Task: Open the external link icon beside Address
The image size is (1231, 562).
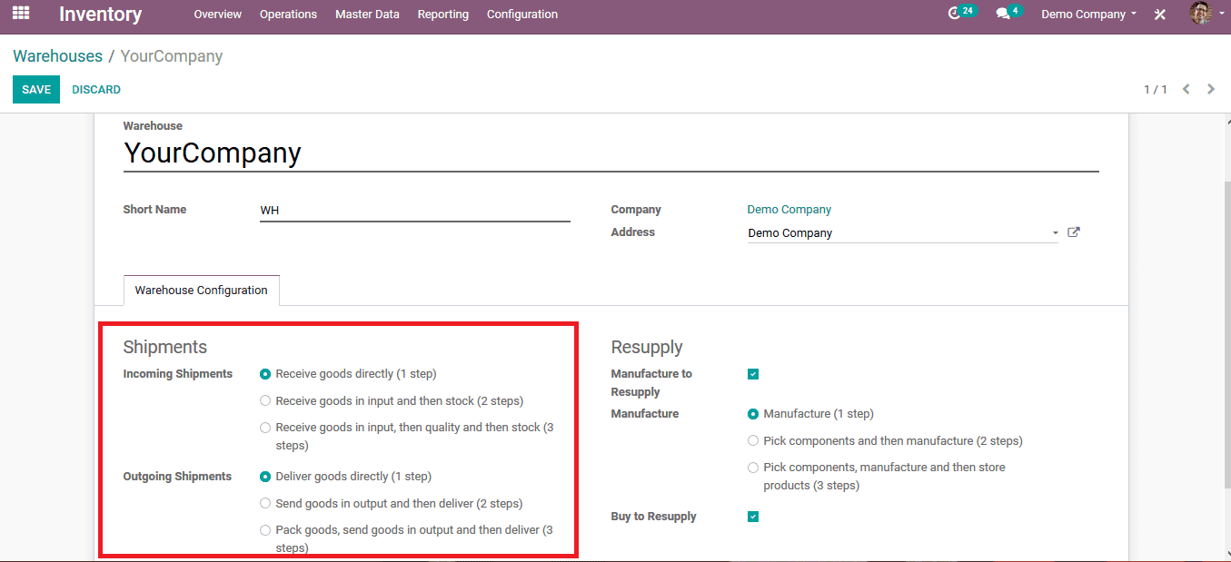Action: coord(1074,232)
